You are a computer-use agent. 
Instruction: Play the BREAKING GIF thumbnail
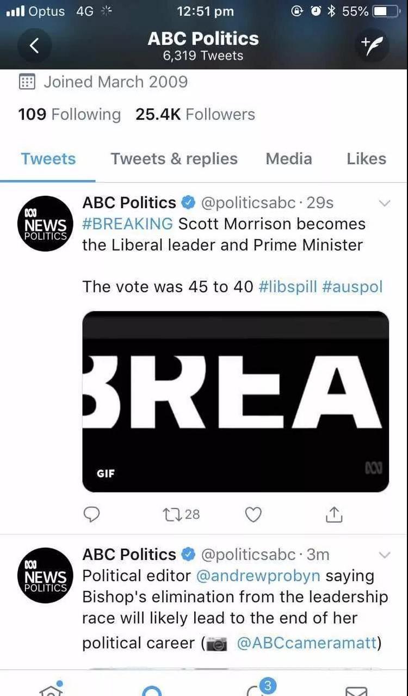(236, 401)
